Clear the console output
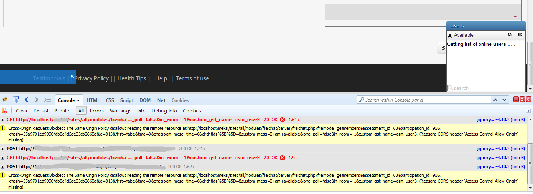533x194 pixels. pos(22,111)
